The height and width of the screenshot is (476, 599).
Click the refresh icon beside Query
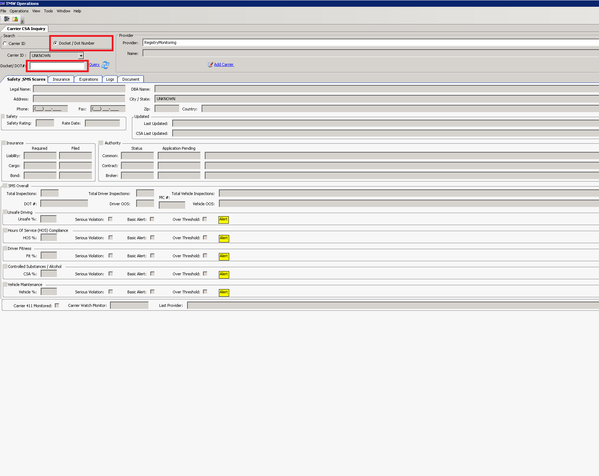pos(105,65)
